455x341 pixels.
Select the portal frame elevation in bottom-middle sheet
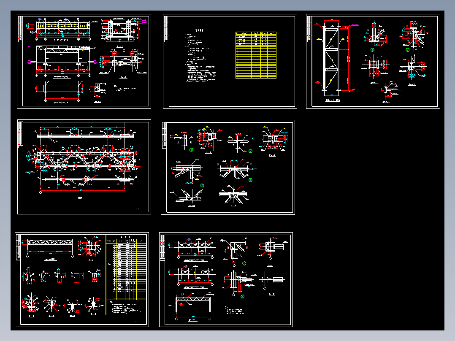(x=192, y=306)
